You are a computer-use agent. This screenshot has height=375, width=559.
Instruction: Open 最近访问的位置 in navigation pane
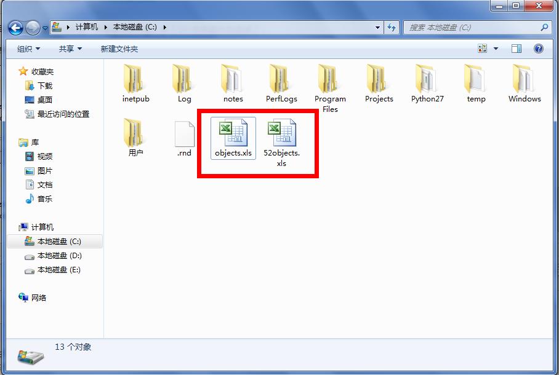(x=63, y=114)
